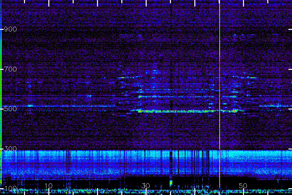This screenshot has width=292, height=195.
Task: Click the 500 frequency axis label
Action: point(10,109)
